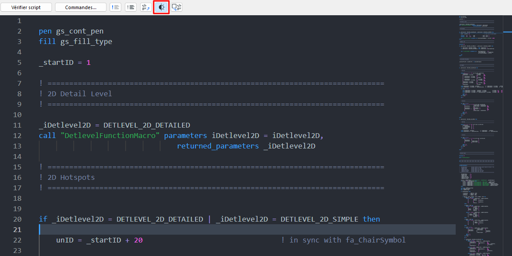Click the number "20" on line 22

point(138,240)
